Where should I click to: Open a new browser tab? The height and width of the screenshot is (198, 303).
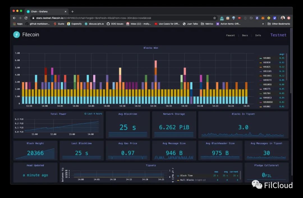[x=72, y=12]
